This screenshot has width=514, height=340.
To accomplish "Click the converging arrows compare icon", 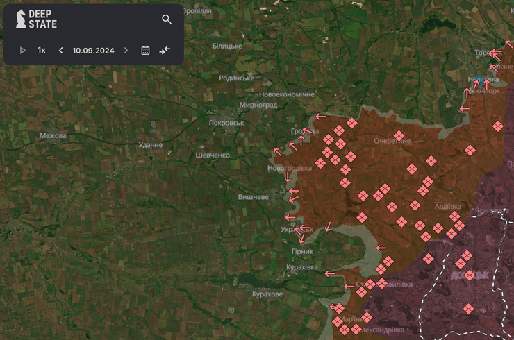I will point(165,51).
